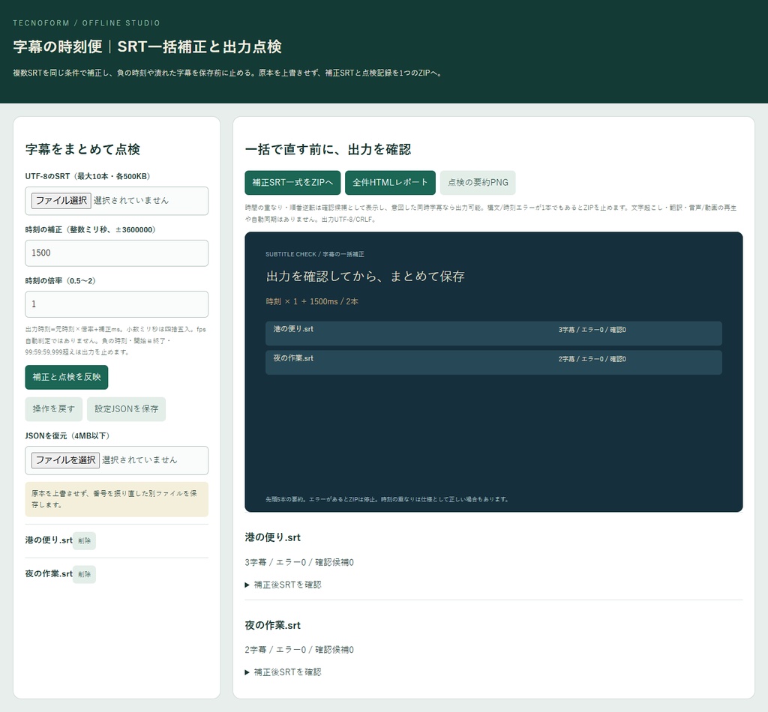Expand 補正後SRTを確認 under 港の便り.srt
The height and width of the screenshot is (712, 768).
coord(283,585)
